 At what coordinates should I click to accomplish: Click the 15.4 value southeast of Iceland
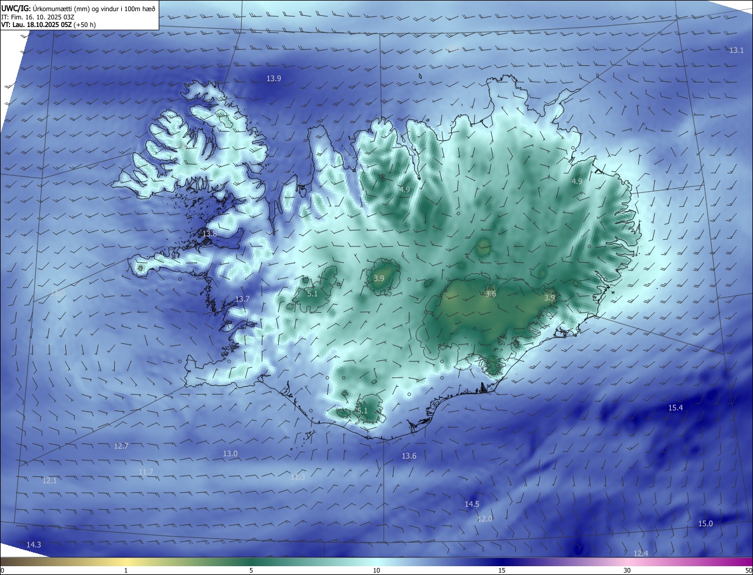tap(675, 408)
